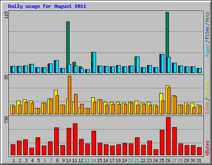Click the green day 6 axis label
Viewport: 212px width, 165px height.
(45, 160)
